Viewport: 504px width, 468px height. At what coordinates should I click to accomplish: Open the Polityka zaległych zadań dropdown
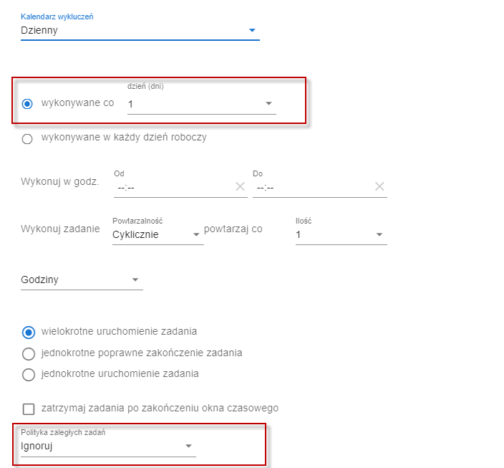[108, 446]
